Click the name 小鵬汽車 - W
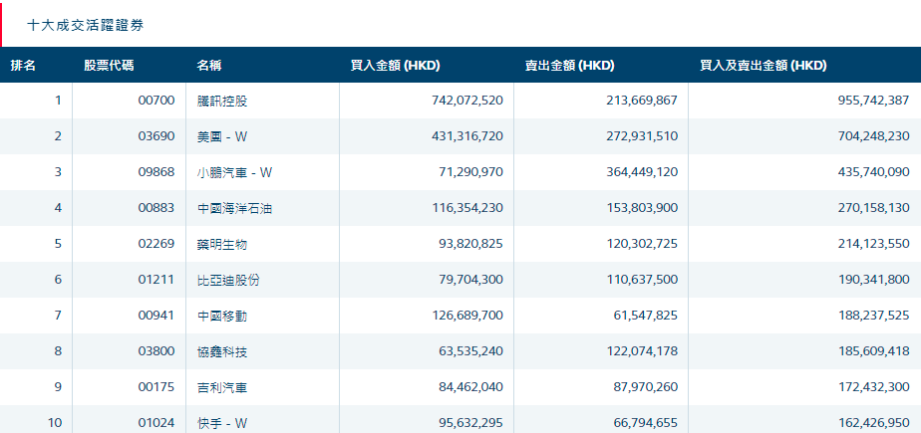Image resolution: width=921 pixels, height=433 pixels. [x=234, y=172]
